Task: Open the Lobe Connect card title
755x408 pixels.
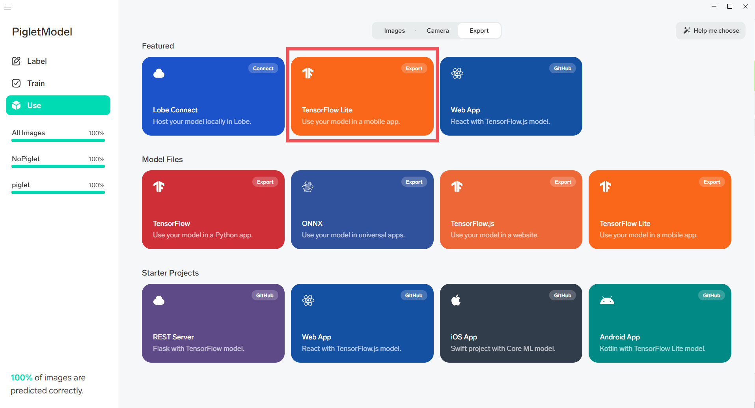Action: pyautogui.click(x=175, y=110)
